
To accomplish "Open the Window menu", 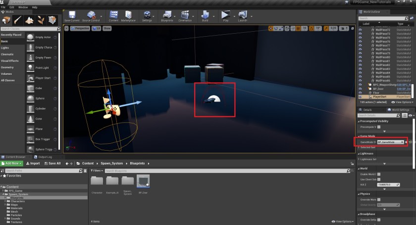I will click(23, 7).
